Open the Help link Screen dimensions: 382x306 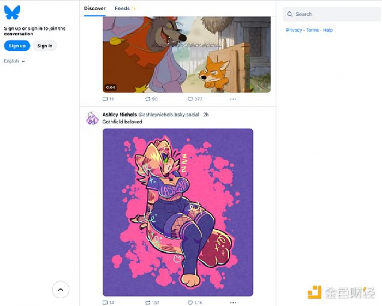(328, 30)
